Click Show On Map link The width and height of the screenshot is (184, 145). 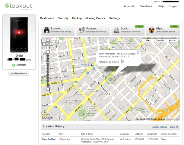click(49, 139)
